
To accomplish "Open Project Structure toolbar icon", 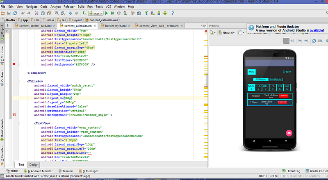I will pyautogui.click(x=139, y=13).
